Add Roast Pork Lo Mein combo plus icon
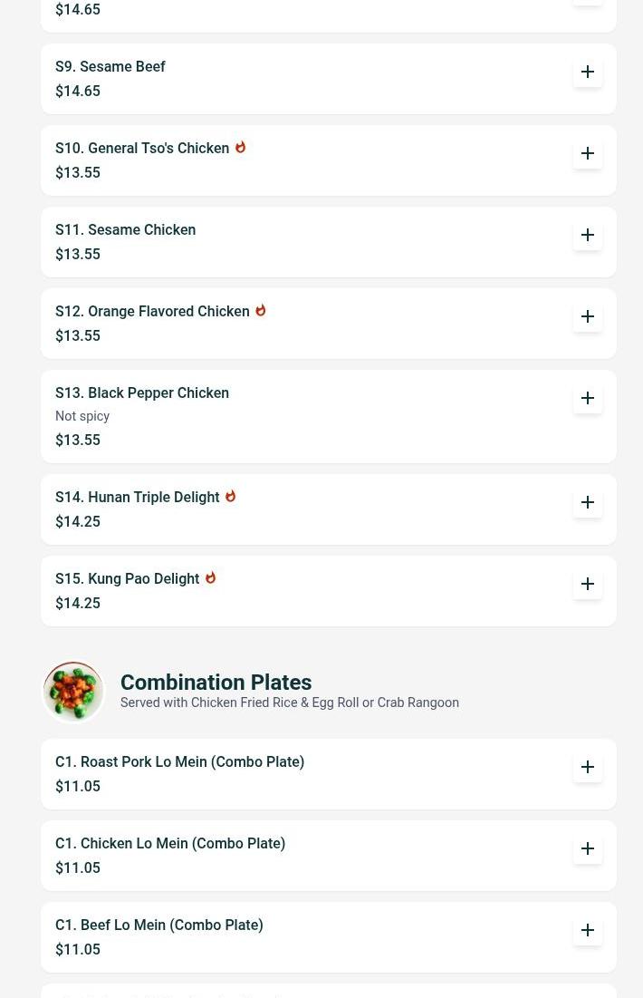The image size is (643, 998). (x=588, y=767)
